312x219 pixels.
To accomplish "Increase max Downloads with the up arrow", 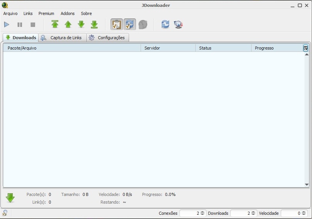I will click(x=253, y=212).
